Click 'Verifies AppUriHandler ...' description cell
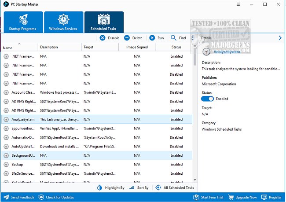Screen dimensions: 286x202 pyautogui.click(x=59, y=128)
